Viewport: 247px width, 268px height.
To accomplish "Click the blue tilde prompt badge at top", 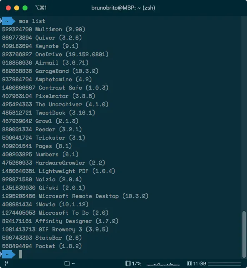I will pos(8,21).
